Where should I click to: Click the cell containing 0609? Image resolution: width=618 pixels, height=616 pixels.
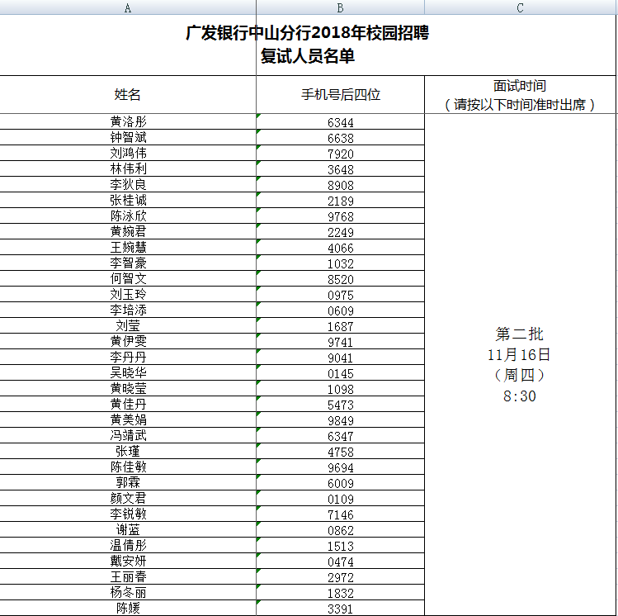[340, 310]
